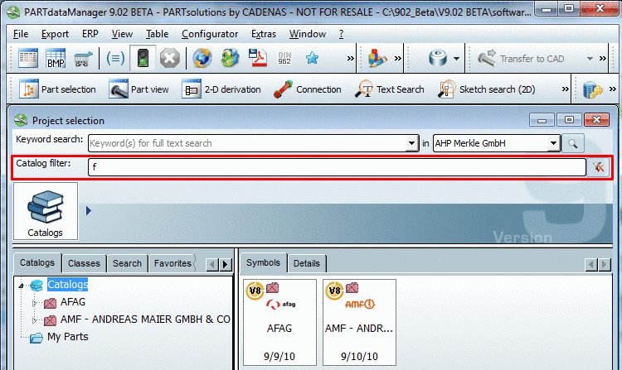This screenshot has height=370, width=622.
Task: Expand overflow chevron after star icon
Action: tap(350, 59)
